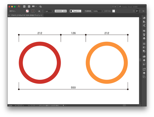The image size is (154, 117).
Task: Open the Transparency panel icon
Action: click(144, 51)
